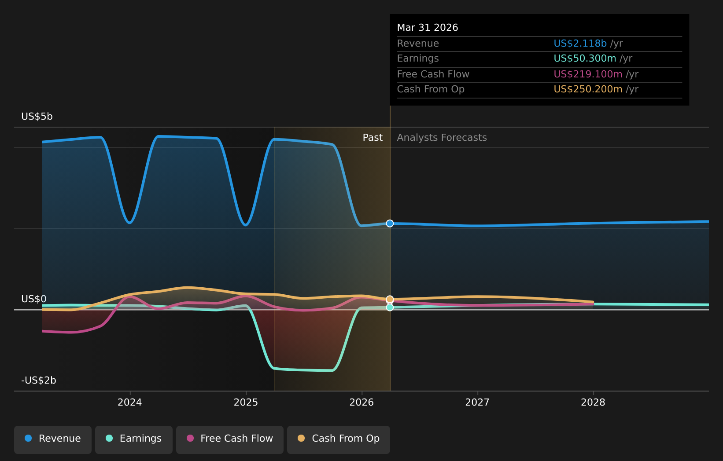The height and width of the screenshot is (461, 723).
Task: Select the 2024 x-axis label
Action: pos(130,402)
